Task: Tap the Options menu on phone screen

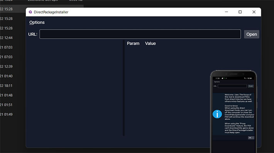Action: [x=216, y=82]
